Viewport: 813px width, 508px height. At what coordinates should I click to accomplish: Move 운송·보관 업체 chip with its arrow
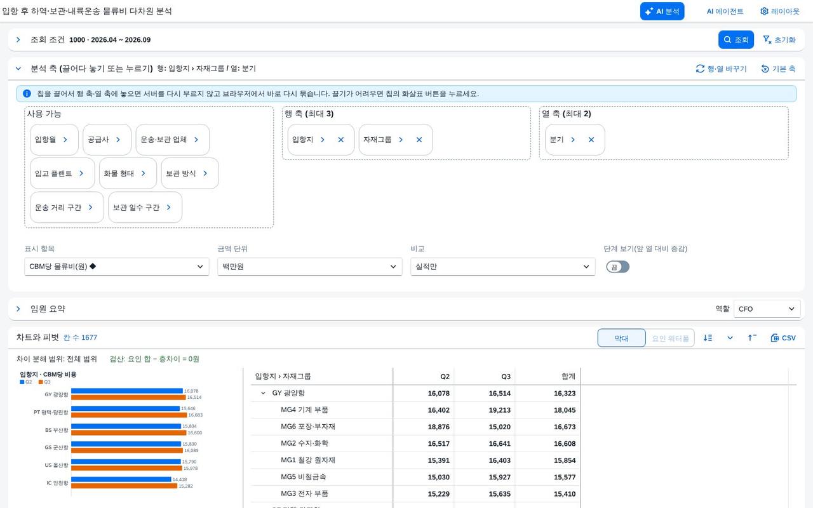click(196, 140)
